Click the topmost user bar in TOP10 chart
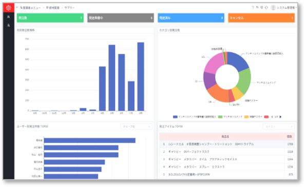305x187 pixels. (x=90, y=140)
